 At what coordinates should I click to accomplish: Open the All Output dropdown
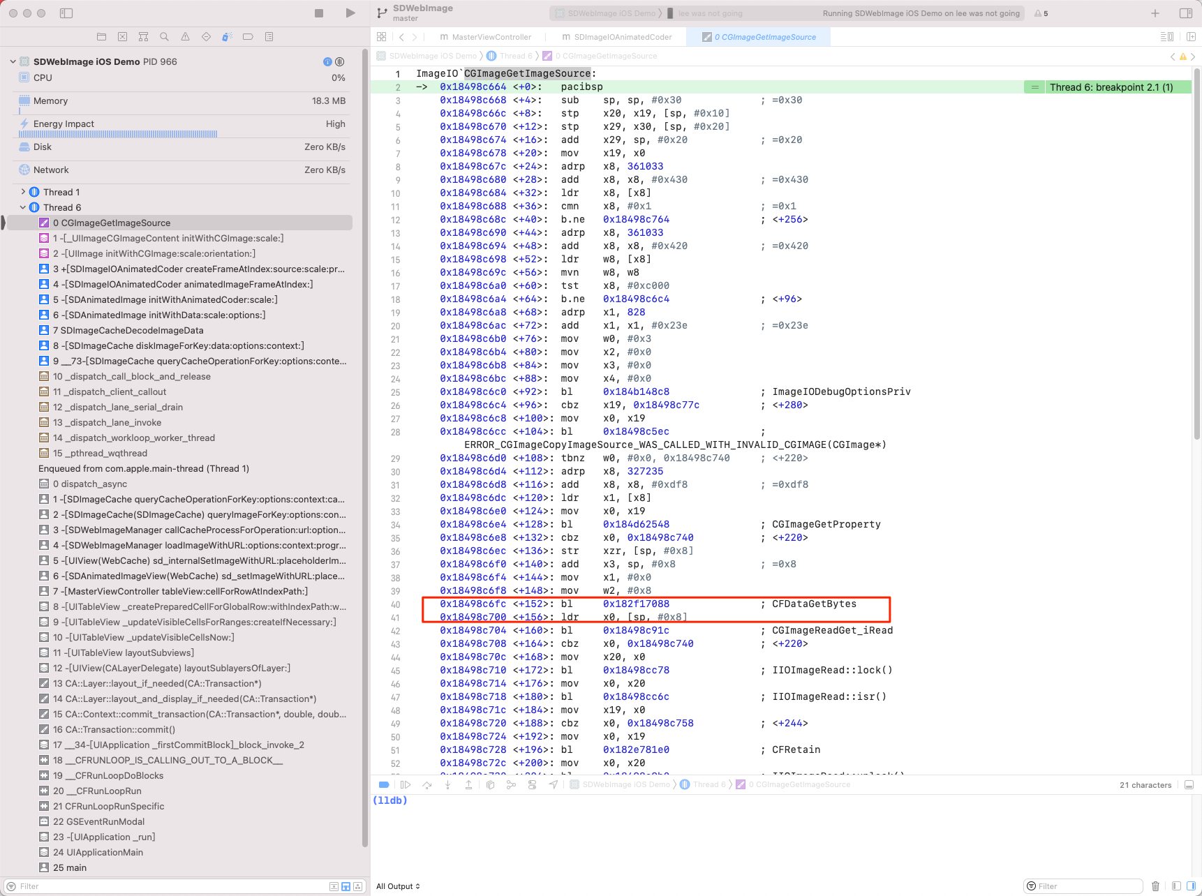point(396,886)
